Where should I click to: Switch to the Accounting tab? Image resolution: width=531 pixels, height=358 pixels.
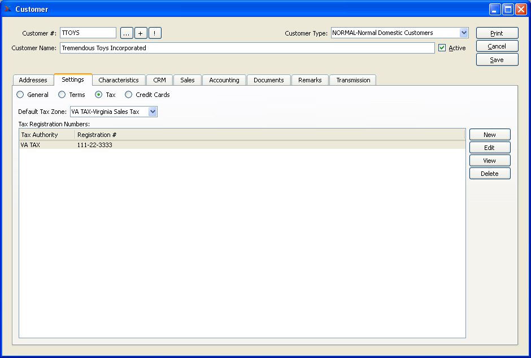tap(224, 80)
